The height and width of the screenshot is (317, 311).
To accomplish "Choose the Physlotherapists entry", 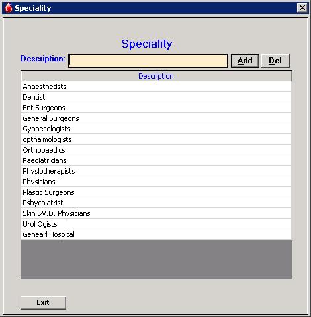I will pyautogui.click(x=156, y=171).
